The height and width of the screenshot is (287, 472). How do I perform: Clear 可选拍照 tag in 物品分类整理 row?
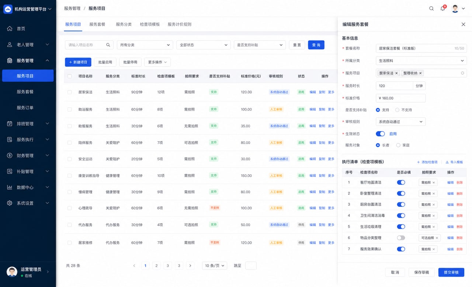(x=437, y=238)
